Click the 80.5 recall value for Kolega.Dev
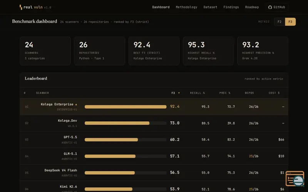 tap(205, 123)
